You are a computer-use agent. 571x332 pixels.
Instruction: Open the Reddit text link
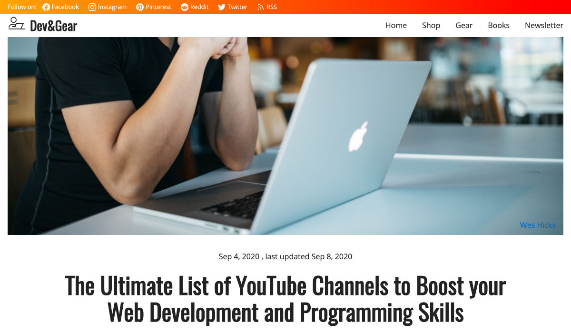pos(199,7)
